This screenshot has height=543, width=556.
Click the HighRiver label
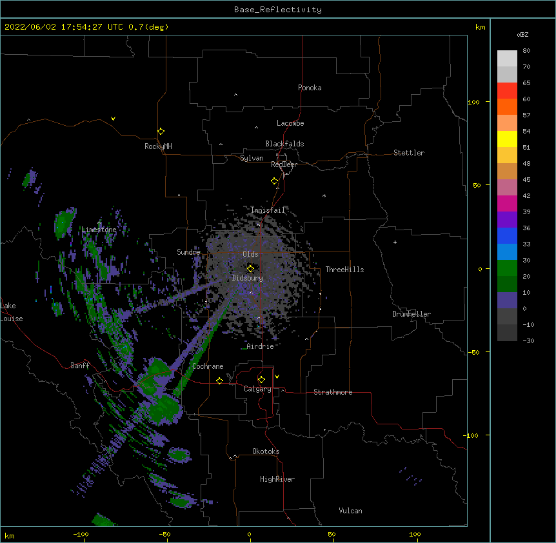coord(277,479)
